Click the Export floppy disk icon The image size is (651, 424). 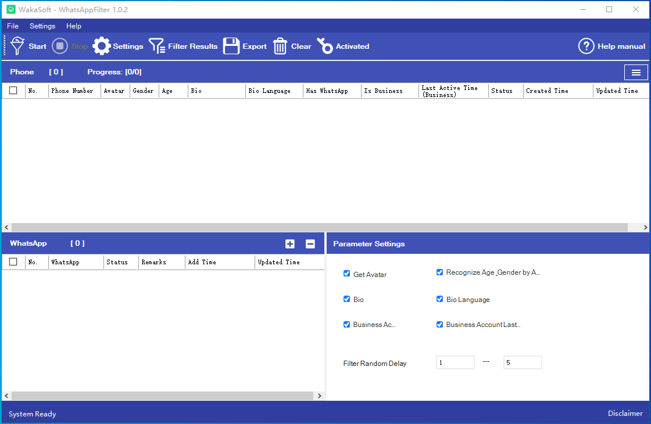click(231, 46)
